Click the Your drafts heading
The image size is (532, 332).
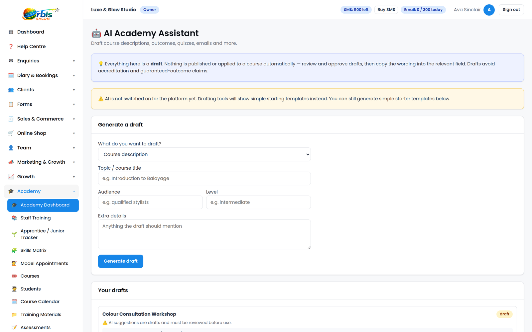point(113,290)
